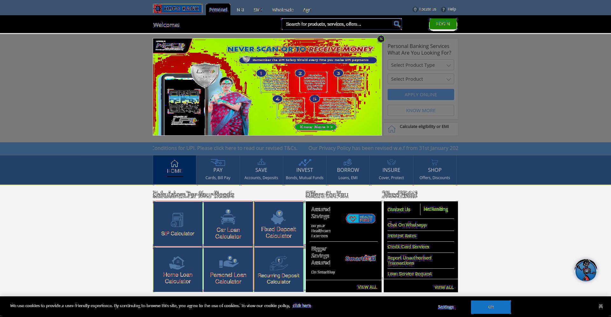Expand the Select Product dropdown
The image size is (611, 317).
pos(421,79)
